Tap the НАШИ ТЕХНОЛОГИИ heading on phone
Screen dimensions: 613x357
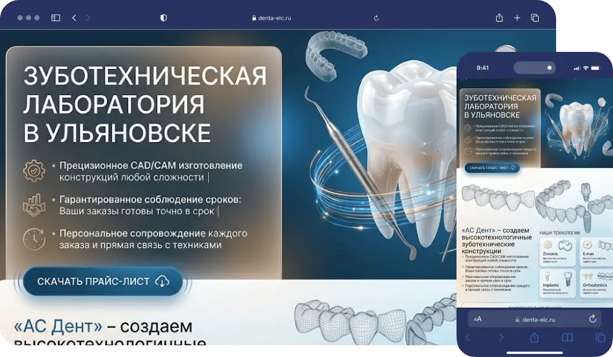tap(559, 233)
